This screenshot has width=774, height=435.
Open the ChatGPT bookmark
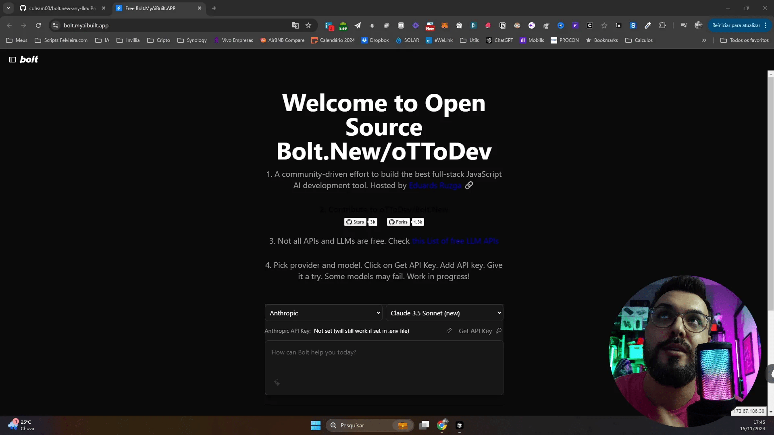(x=499, y=40)
